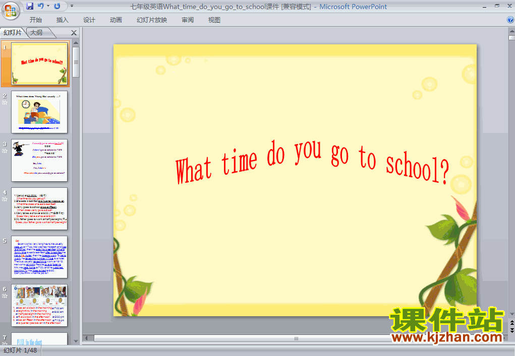Click the animation star icon beside slide 3
This screenshot has width=515, height=356.
pos(5,151)
